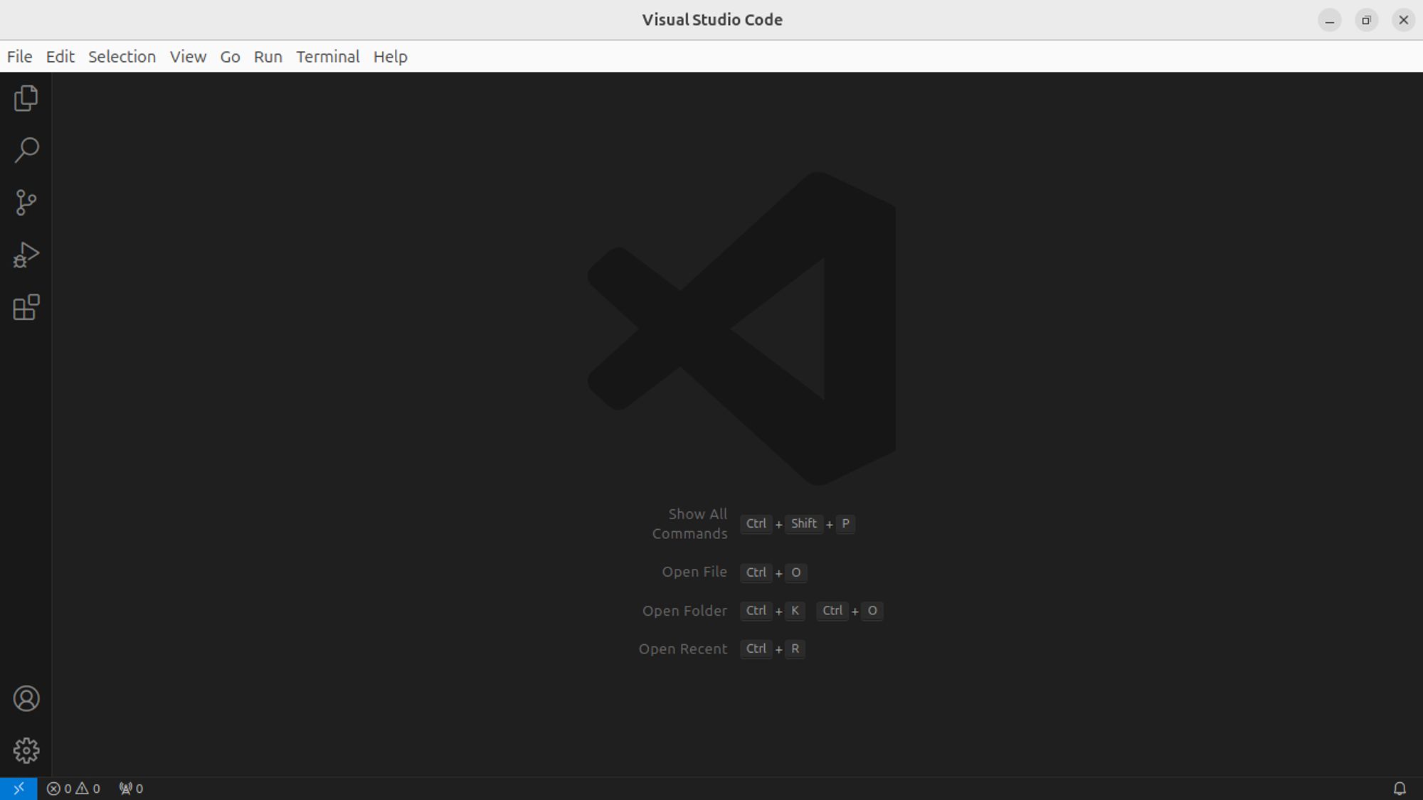Open the Terminal menu

327,57
